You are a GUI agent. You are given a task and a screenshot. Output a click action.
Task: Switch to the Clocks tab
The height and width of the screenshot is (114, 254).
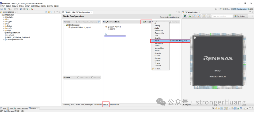pyautogui.click(x=77, y=105)
